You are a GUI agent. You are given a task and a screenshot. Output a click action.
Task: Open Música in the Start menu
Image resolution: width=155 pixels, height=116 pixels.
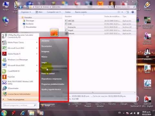(44, 57)
